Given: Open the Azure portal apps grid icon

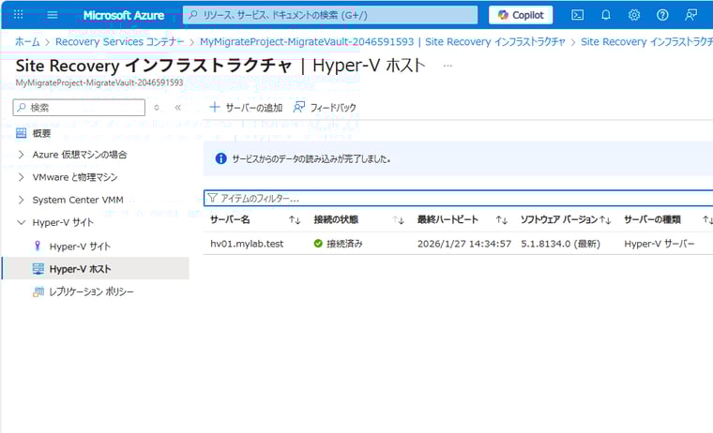Looking at the screenshot, I should 18,15.
